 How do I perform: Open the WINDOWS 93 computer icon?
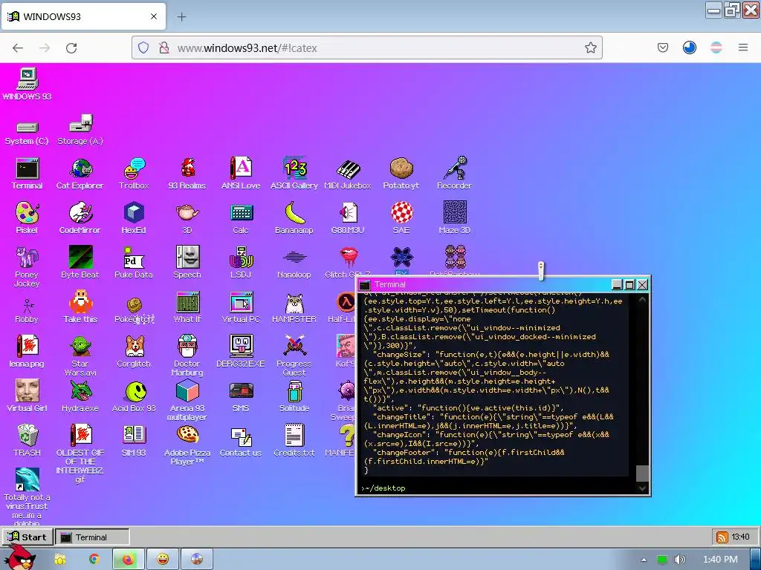tap(27, 85)
